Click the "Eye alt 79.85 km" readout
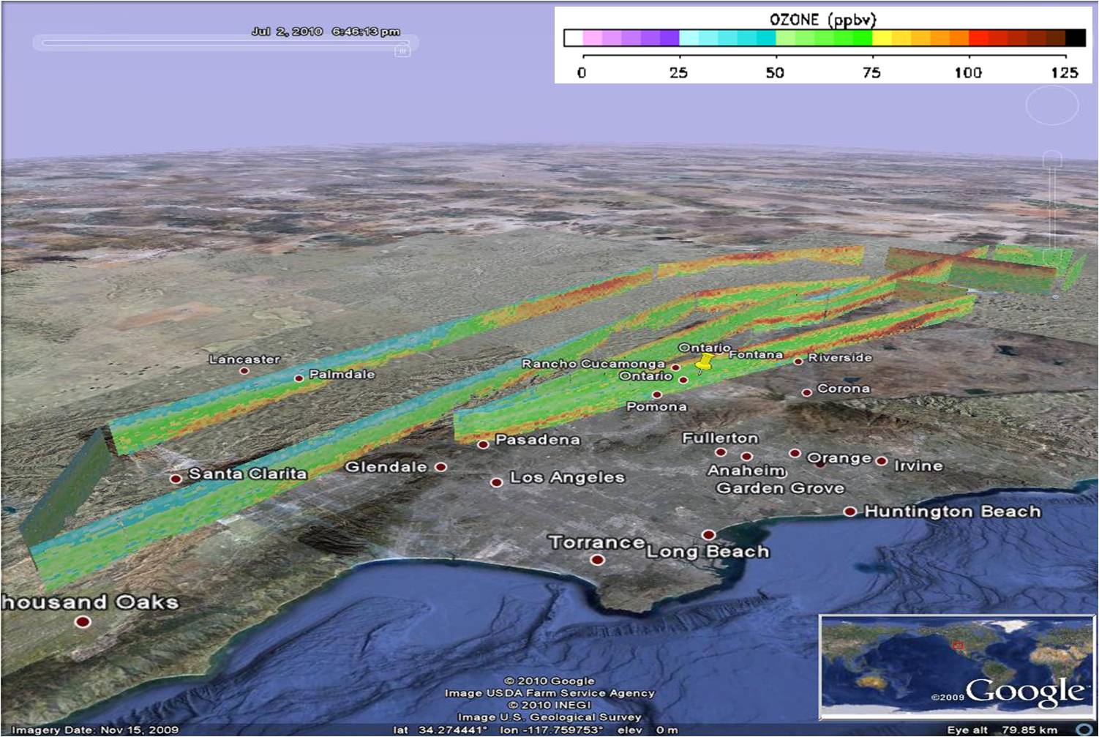Image resolution: width=1099 pixels, height=737 pixels. (x=1002, y=730)
